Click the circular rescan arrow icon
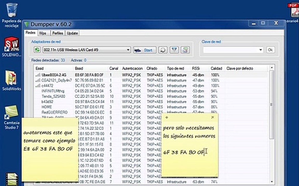This screenshot has width=299, height=186. click(163, 50)
